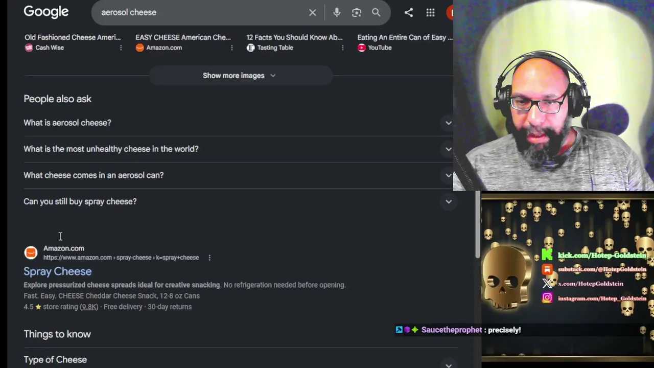Open Eating An Entire Can YouTube result
The width and height of the screenshot is (654, 368).
(x=405, y=37)
